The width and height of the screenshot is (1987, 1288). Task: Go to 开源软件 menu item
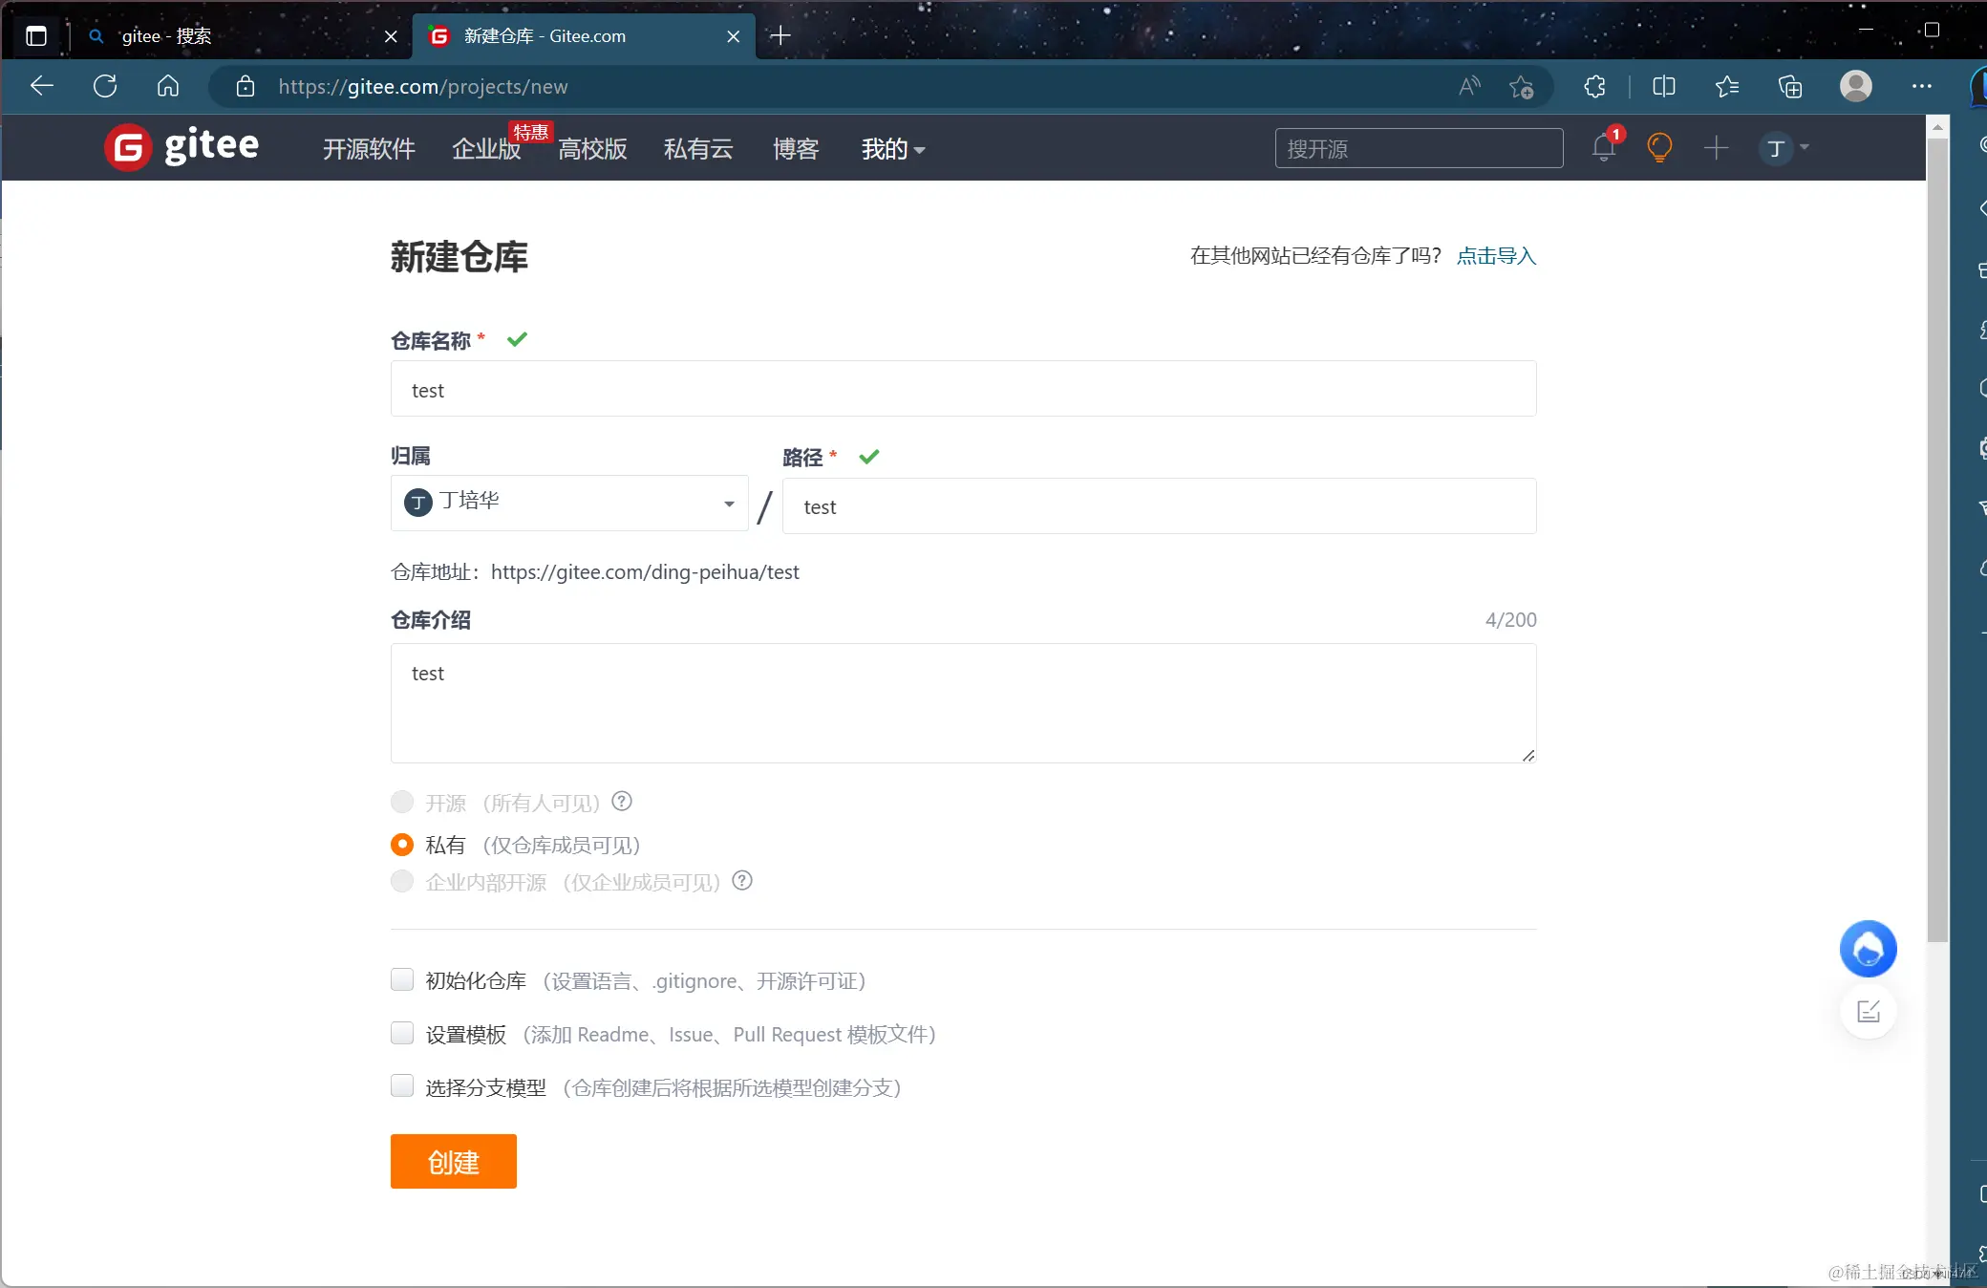point(369,149)
